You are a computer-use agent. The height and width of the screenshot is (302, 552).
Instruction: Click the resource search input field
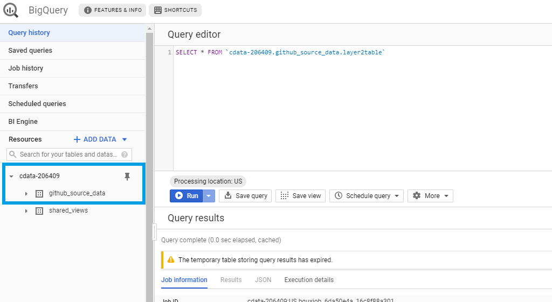tap(69, 154)
